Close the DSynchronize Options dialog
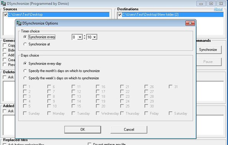 190,23
